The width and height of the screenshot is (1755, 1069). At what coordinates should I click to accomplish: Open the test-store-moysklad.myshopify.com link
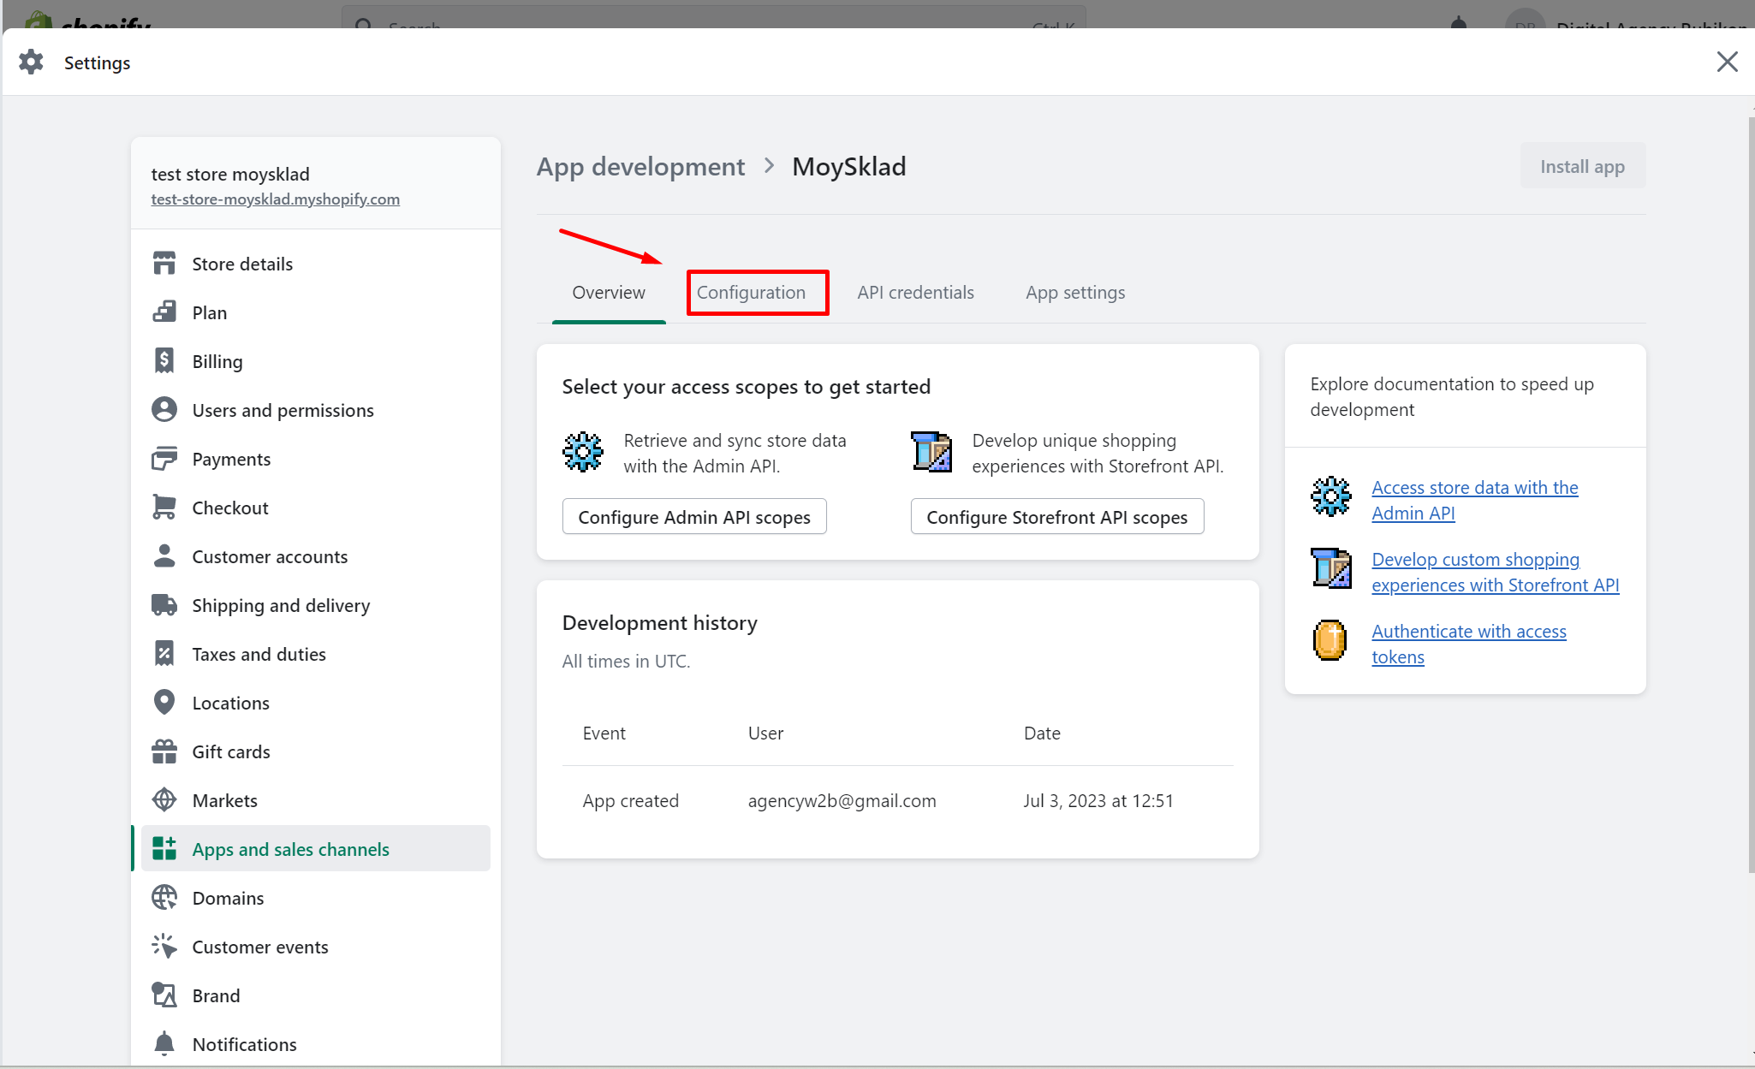(x=276, y=199)
